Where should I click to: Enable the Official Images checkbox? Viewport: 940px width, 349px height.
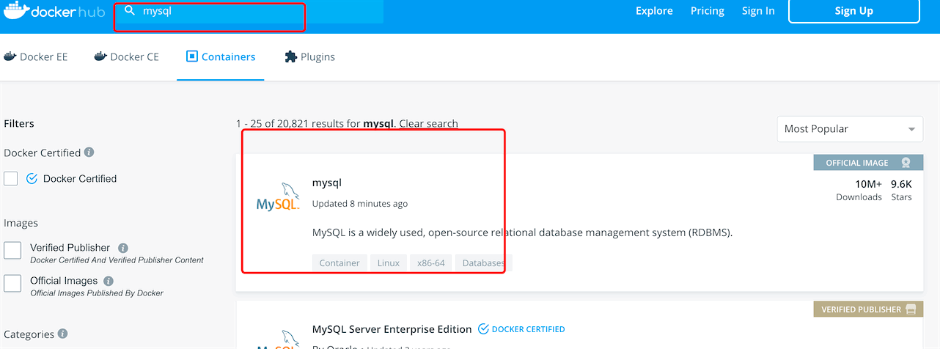click(12, 284)
